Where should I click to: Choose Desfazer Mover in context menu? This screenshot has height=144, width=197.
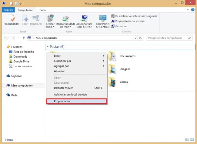click(77, 88)
